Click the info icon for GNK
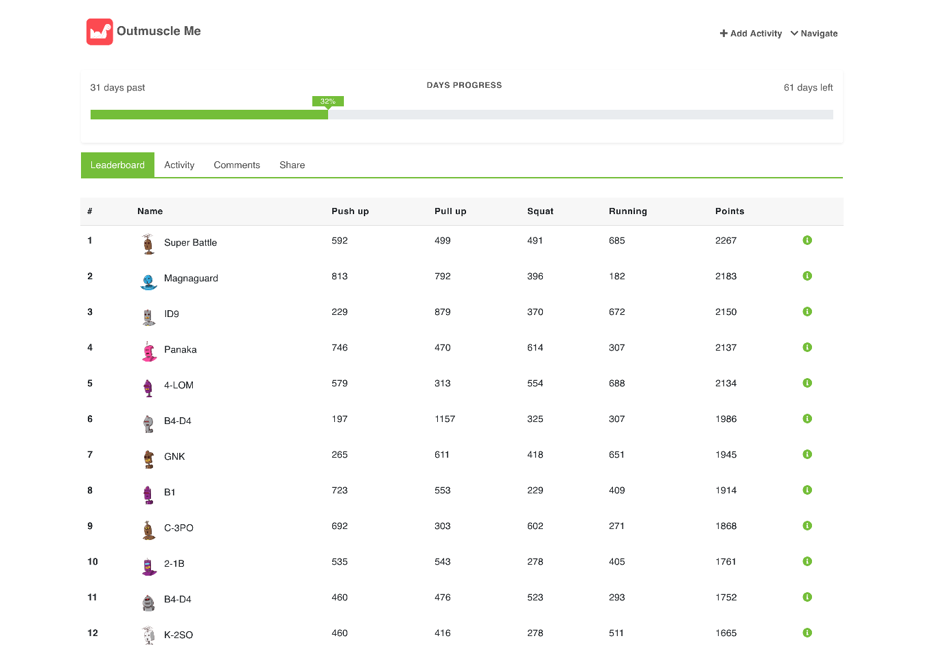928x645 pixels. 807,454
